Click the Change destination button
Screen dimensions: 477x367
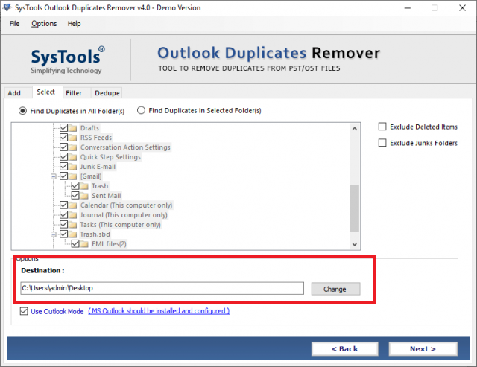tap(335, 289)
